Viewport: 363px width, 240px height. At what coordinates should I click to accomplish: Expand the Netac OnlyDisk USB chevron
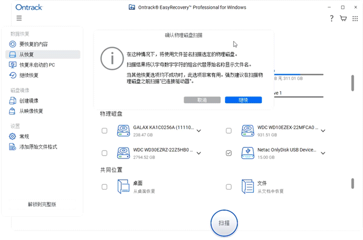pos(323,153)
